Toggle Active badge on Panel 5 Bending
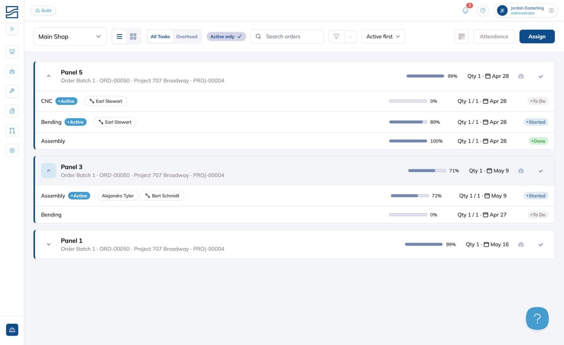 point(75,122)
